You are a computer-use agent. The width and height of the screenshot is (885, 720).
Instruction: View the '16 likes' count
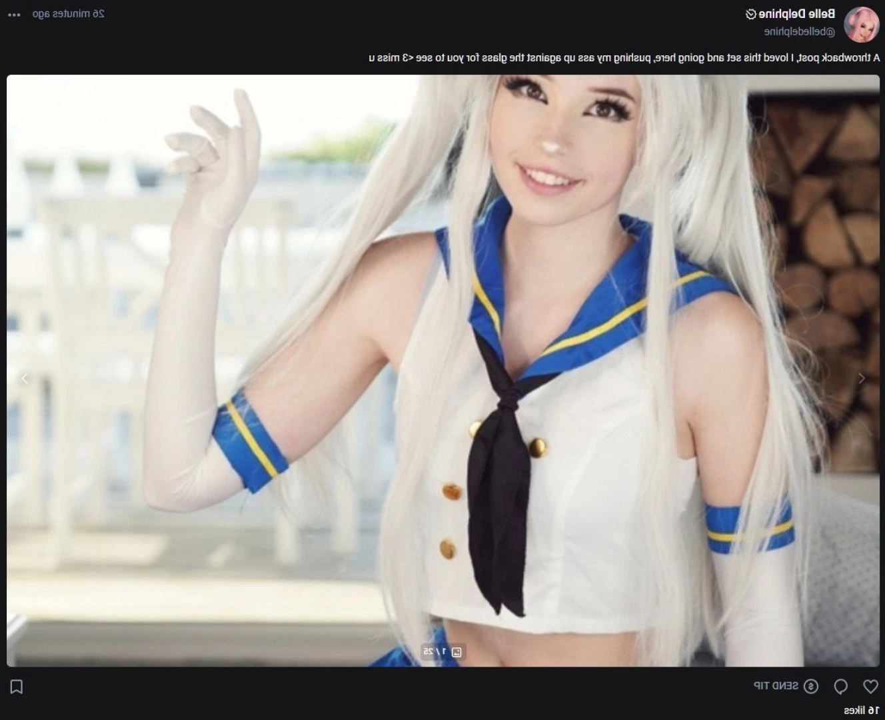point(862,710)
